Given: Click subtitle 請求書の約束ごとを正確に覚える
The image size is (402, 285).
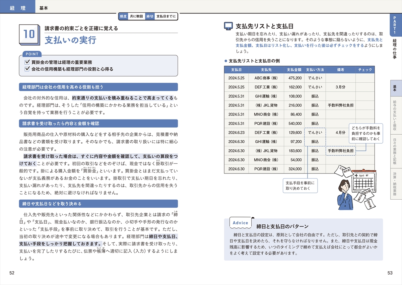Looking at the screenshot, I should [81, 28].
